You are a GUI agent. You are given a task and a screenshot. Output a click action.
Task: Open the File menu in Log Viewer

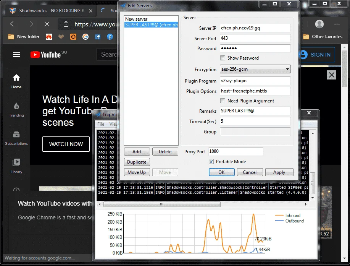tap(101, 124)
